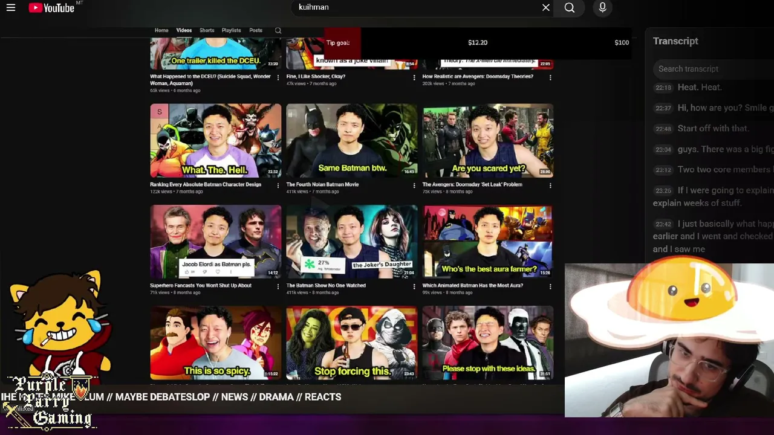Open 'Same Batman btw.' thumbnail
774x435 pixels.
pos(352,141)
